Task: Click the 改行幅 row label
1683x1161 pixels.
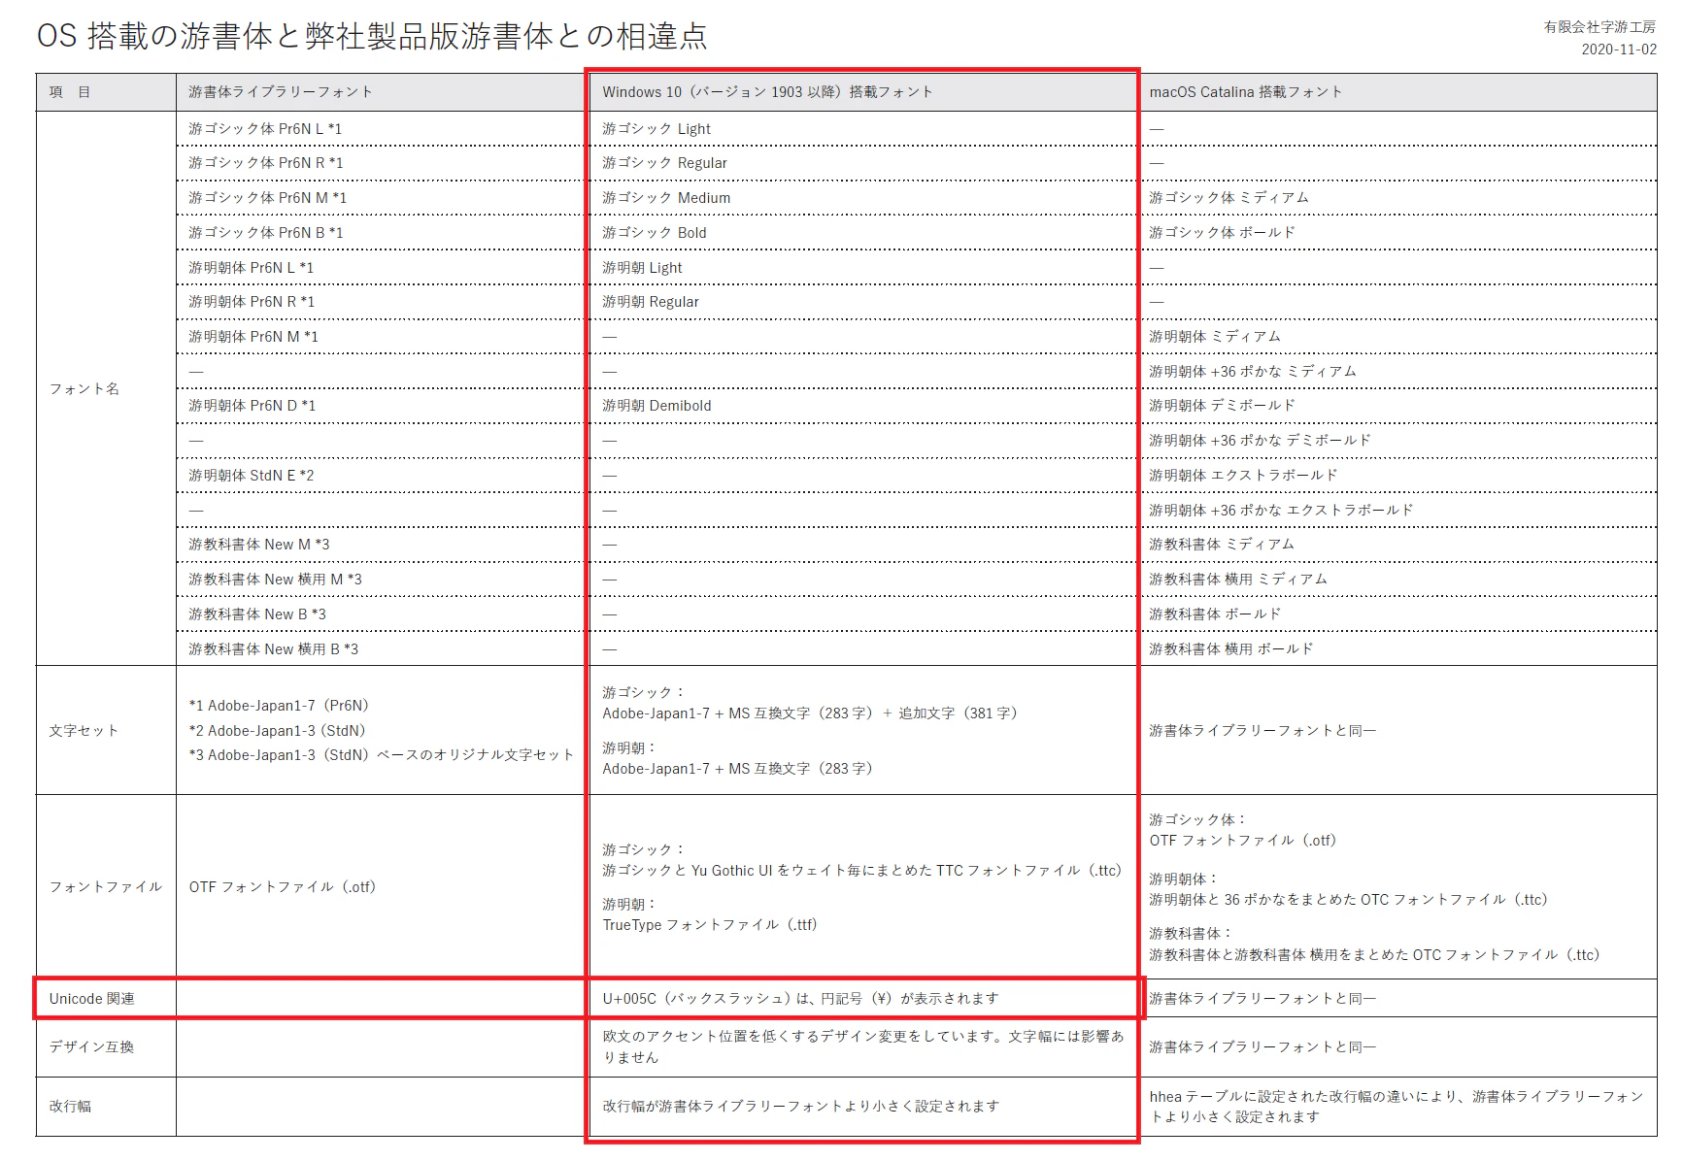Action: (x=70, y=1107)
